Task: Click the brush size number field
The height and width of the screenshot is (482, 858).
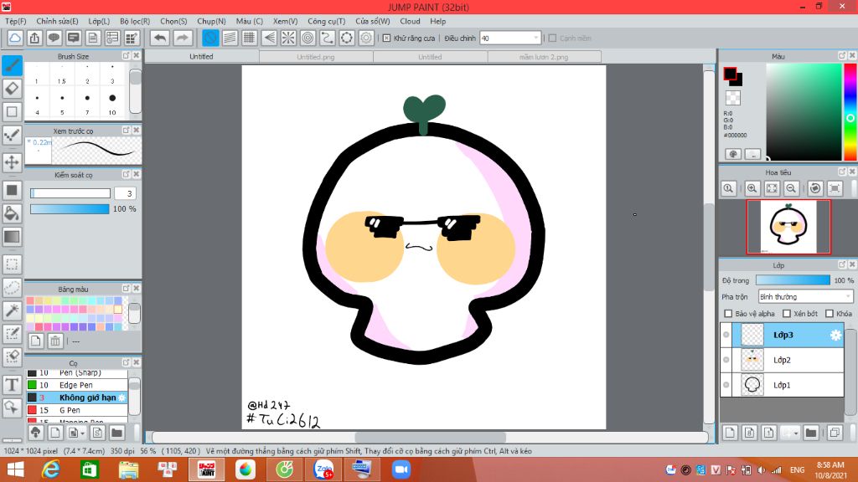Action: pos(126,193)
